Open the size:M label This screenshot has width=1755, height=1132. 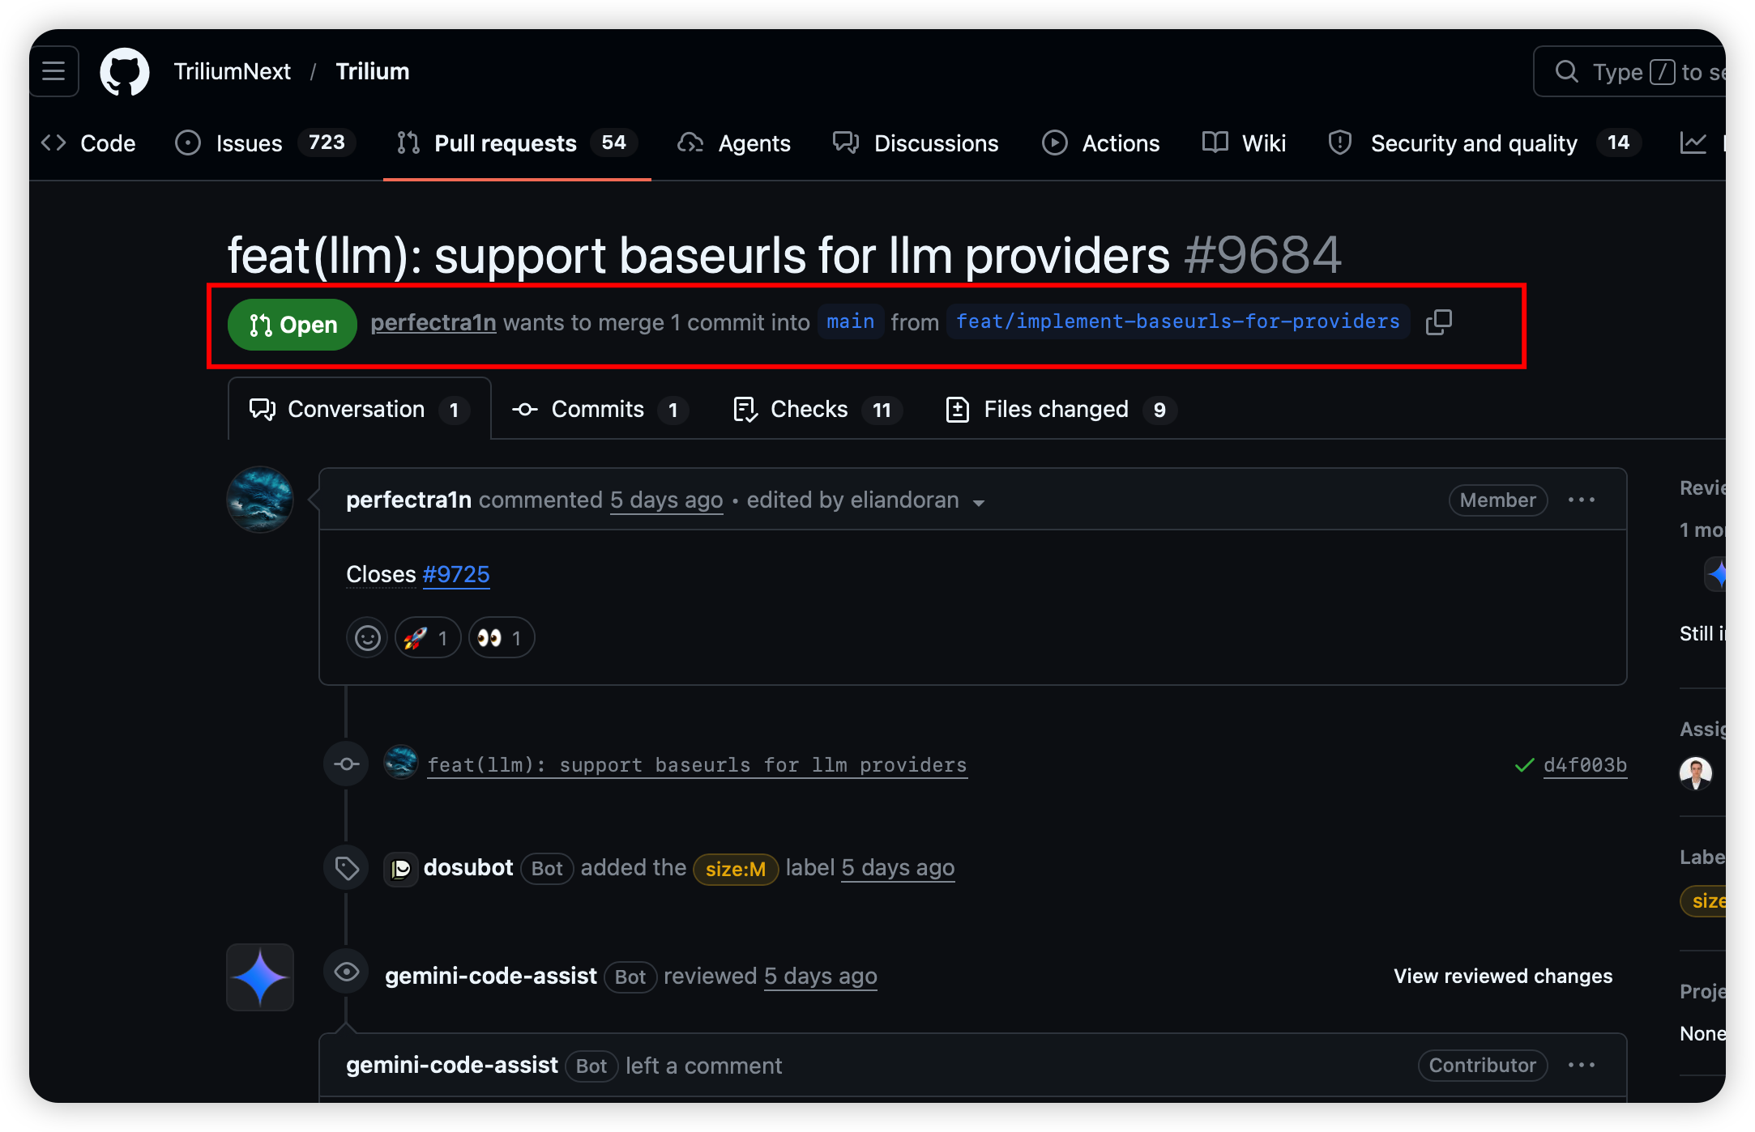point(736,869)
